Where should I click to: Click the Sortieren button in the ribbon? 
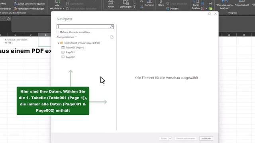point(149,3)
